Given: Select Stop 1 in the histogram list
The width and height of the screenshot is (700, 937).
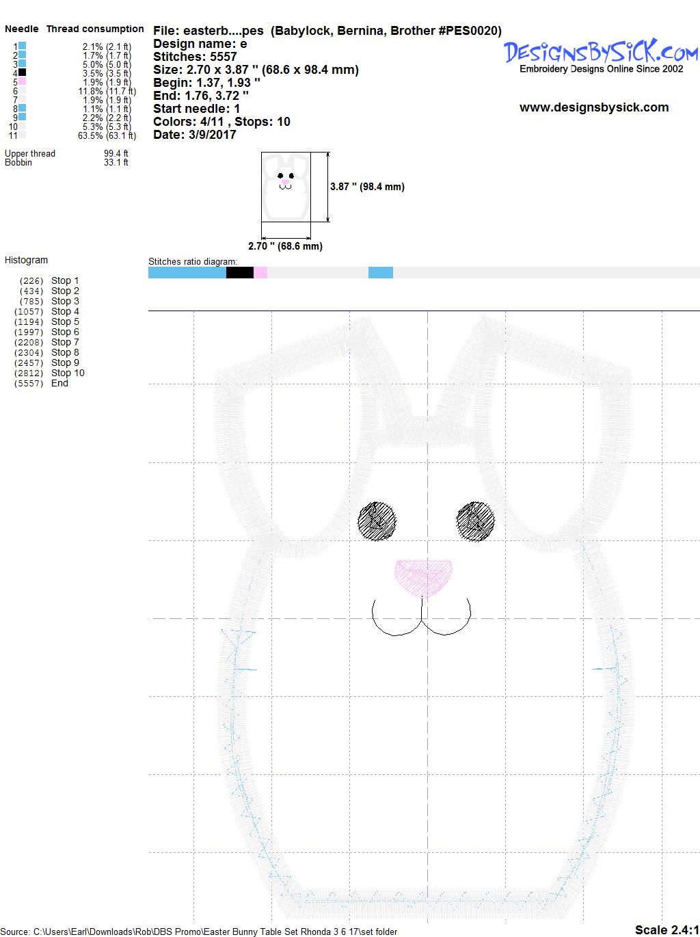Looking at the screenshot, I should [65, 280].
